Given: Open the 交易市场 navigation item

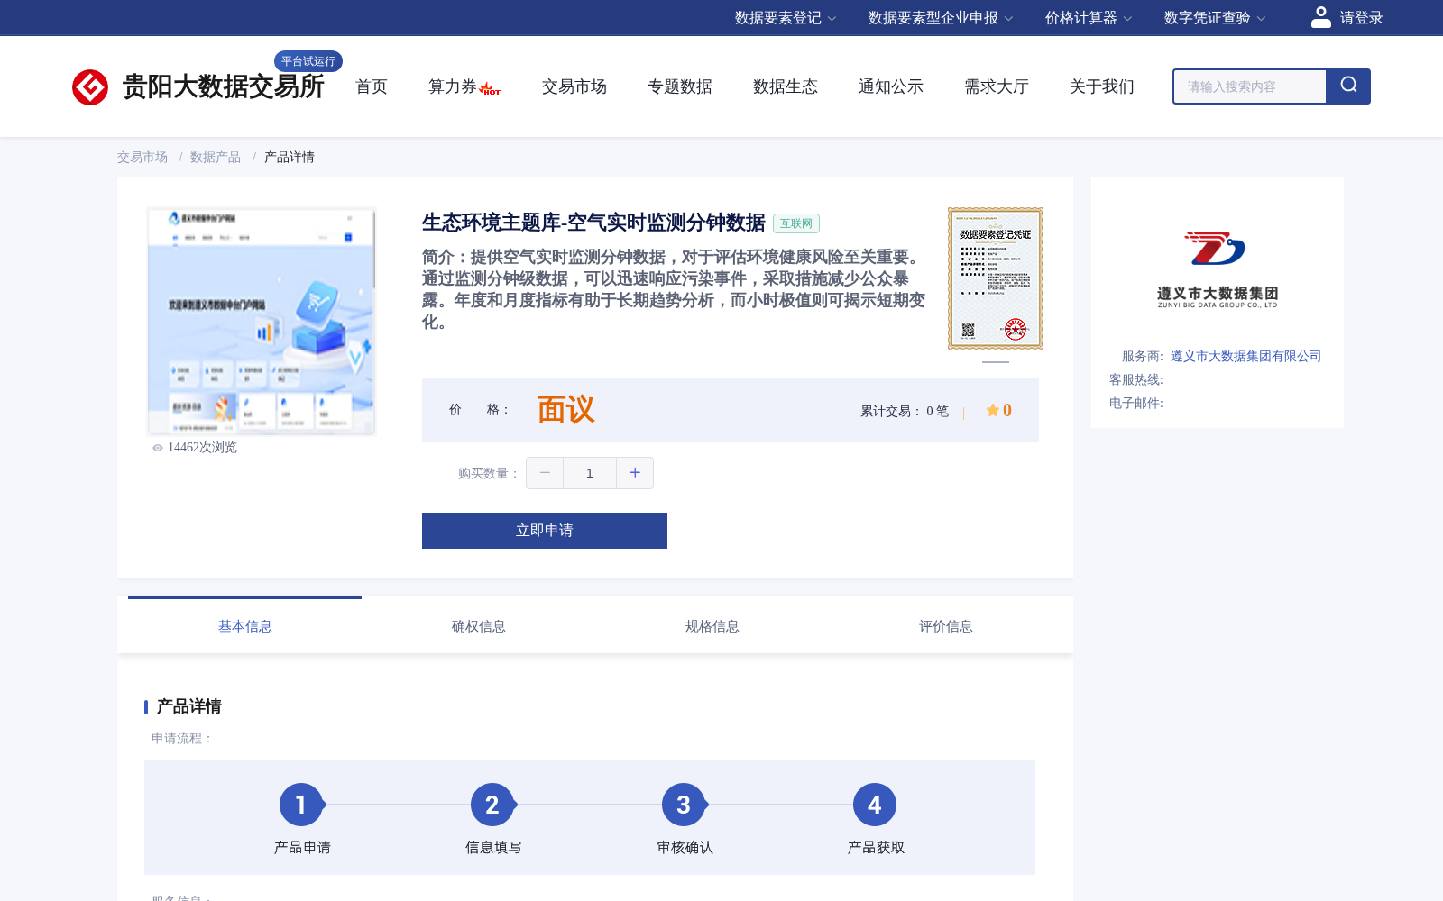Looking at the screenshot, I should point(574,86).
